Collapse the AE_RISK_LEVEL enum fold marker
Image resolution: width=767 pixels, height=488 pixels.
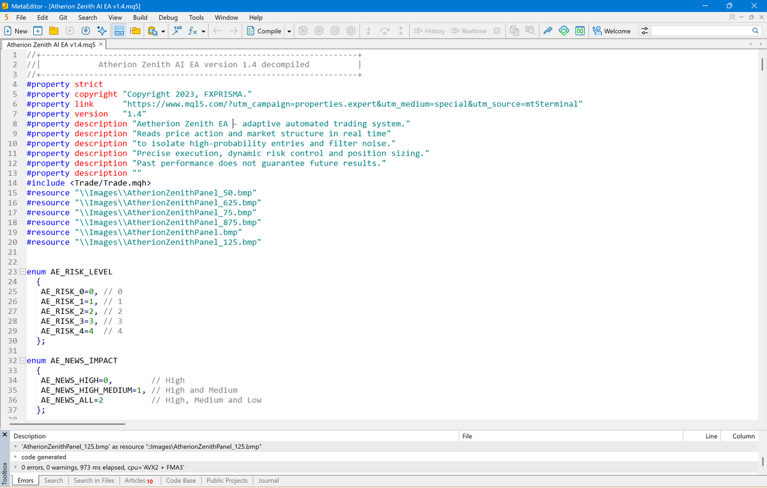[x=22, y=272]
